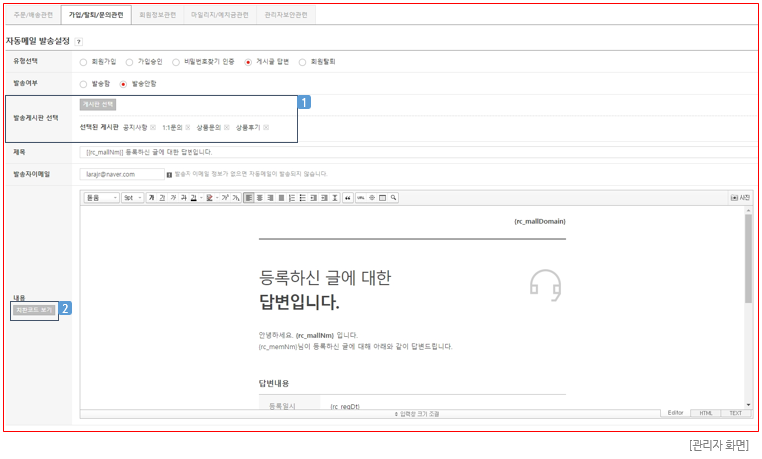Switch to the 주문/배송관련 tab
Screen dimensions: 762x459
32,16
